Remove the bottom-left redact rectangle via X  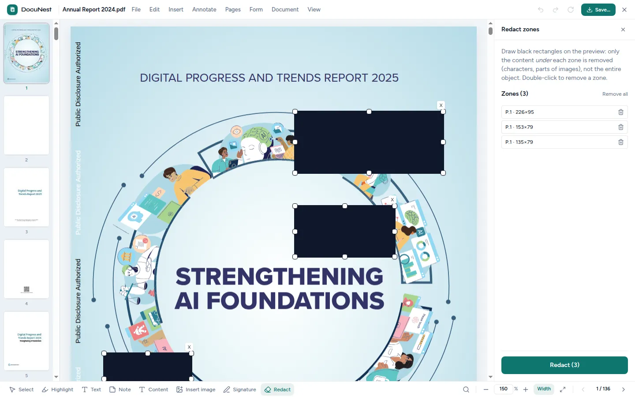click(189, 347)
